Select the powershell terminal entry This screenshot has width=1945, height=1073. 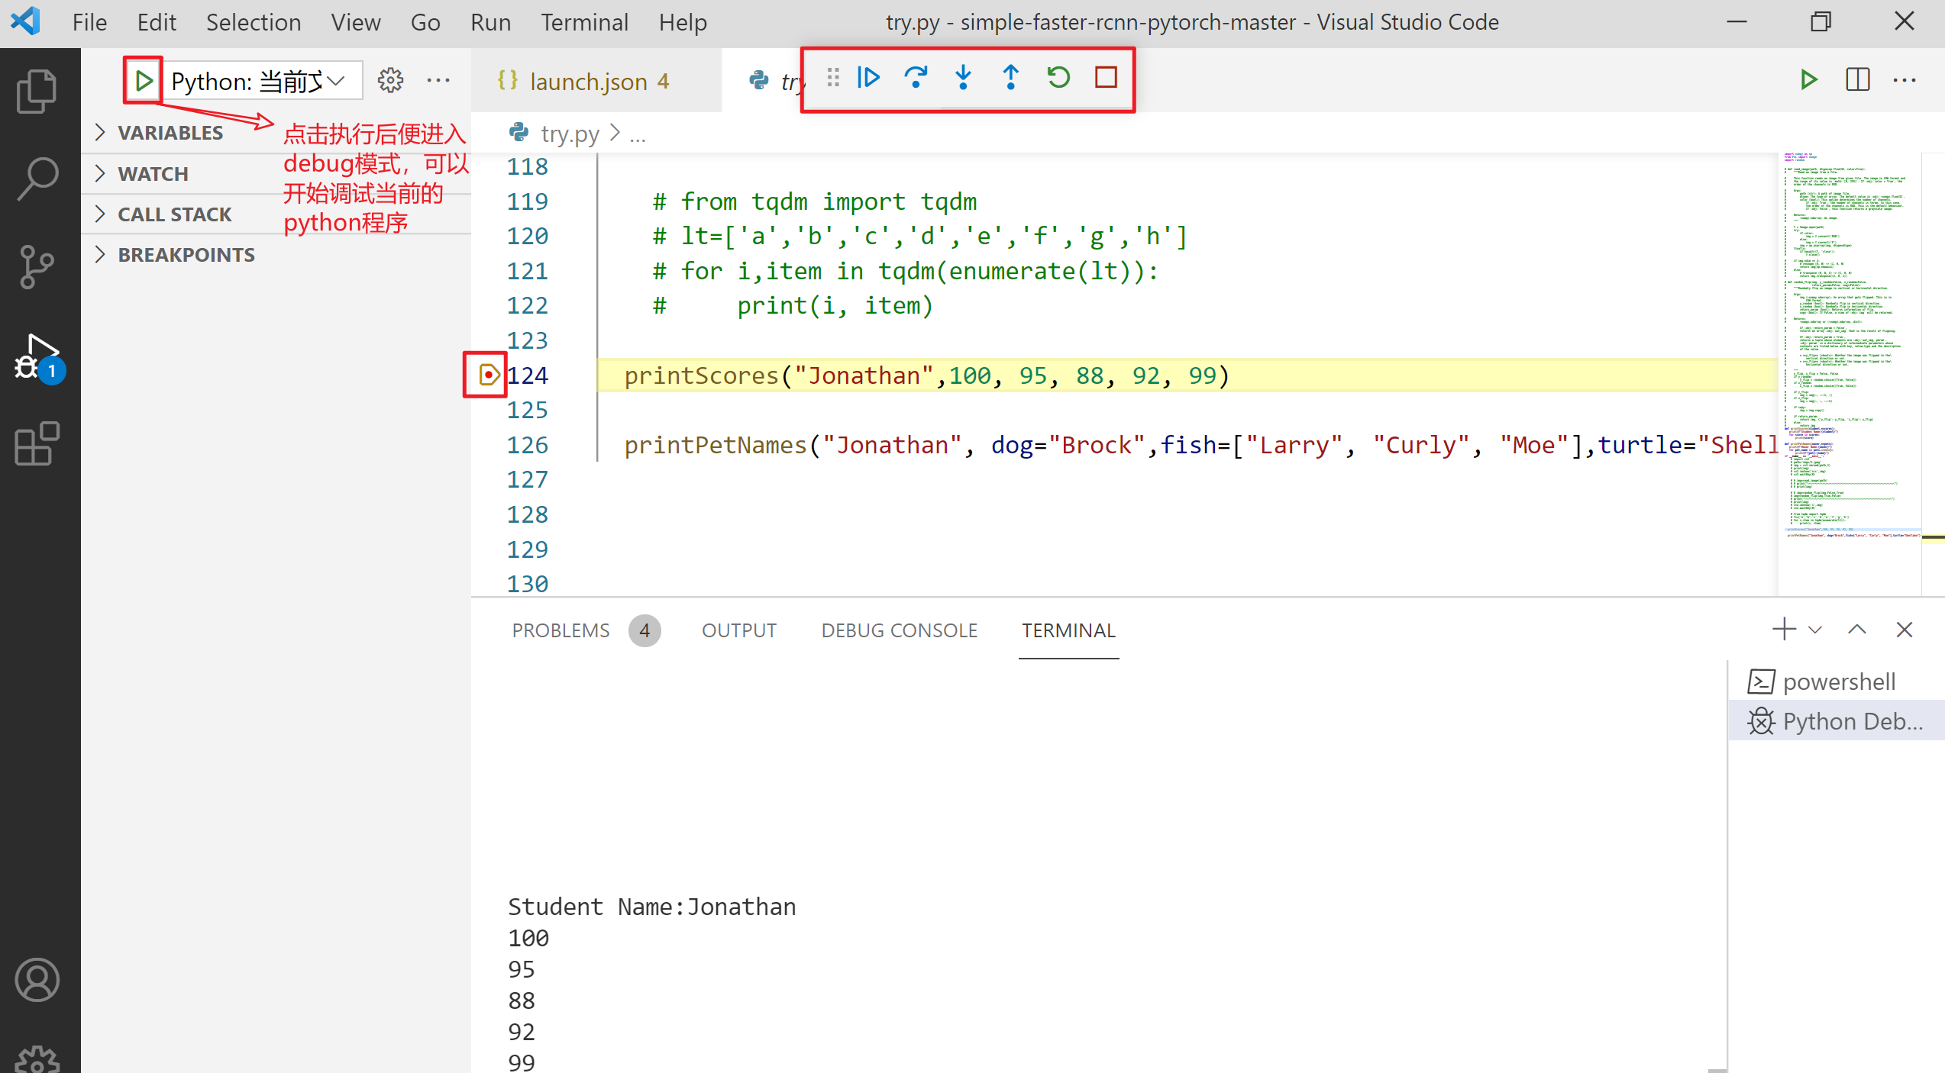click(1837, 681)
